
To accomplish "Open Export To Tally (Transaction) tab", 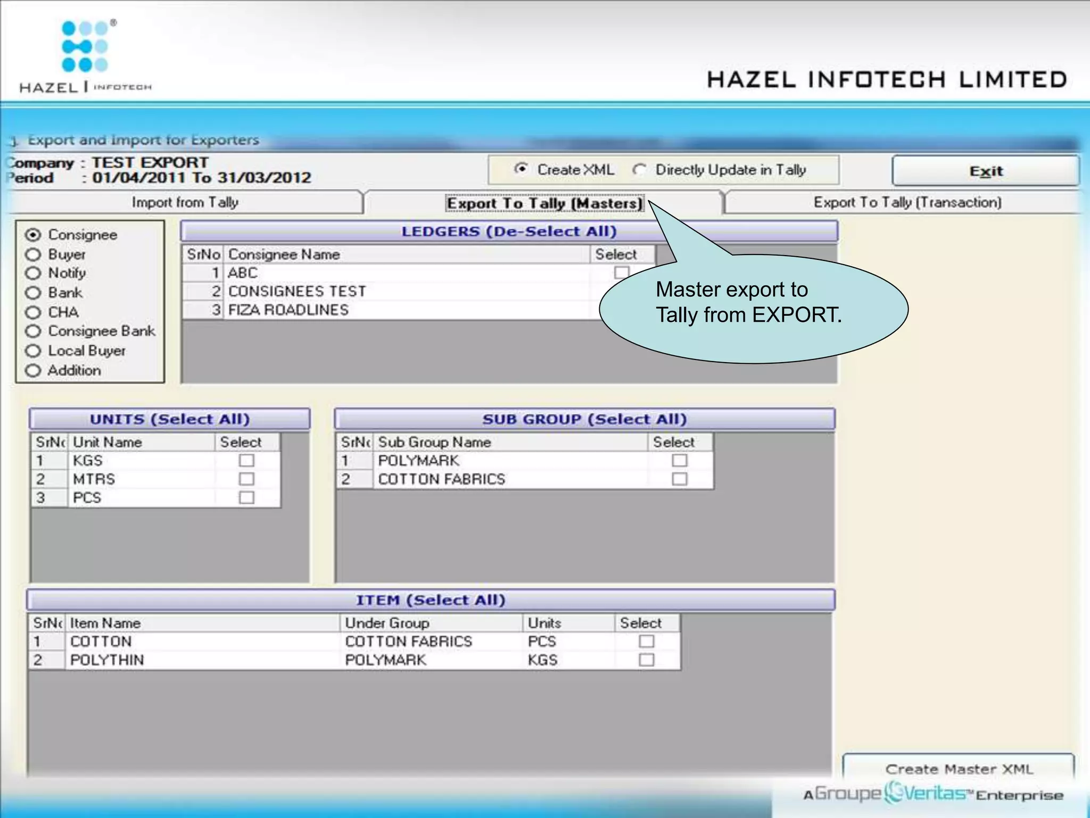I will [x=907, y=202].
